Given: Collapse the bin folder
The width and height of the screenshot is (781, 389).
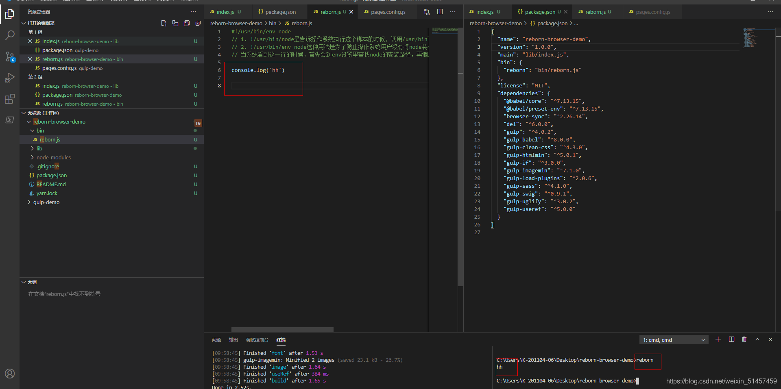Looking at the screenshot, I should click(x=32, y=130).
